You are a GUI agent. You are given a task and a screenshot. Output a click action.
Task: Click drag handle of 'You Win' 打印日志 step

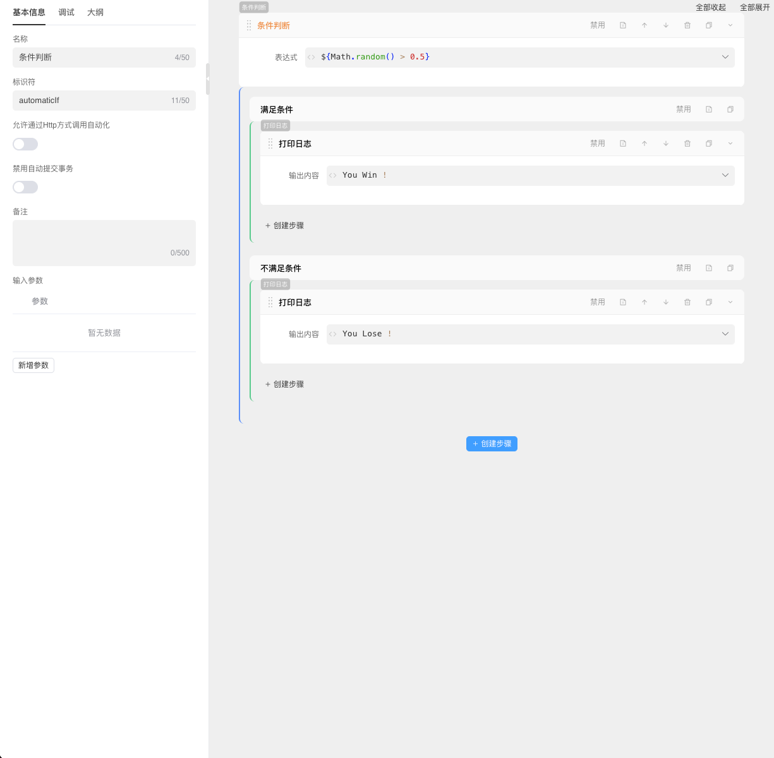tap(270, 144)
